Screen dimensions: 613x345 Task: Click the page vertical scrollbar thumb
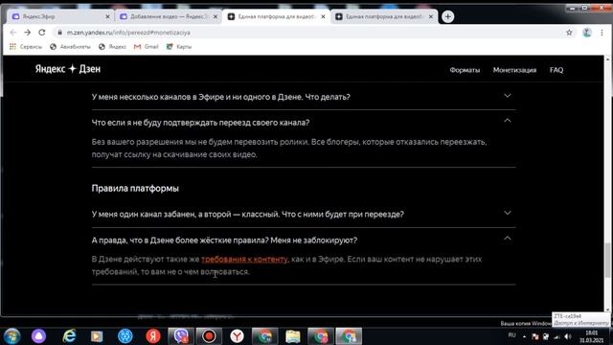click(607, 260)
